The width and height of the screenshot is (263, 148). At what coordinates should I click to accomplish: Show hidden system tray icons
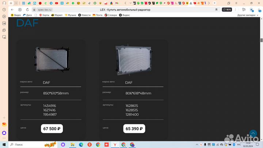click(197, 145)
